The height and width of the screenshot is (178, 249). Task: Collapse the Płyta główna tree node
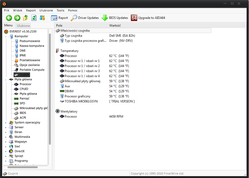click(x=6, y=80)
